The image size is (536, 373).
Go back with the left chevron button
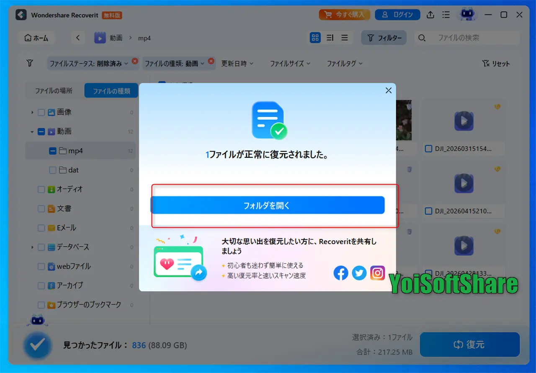(x=78, y=38)
